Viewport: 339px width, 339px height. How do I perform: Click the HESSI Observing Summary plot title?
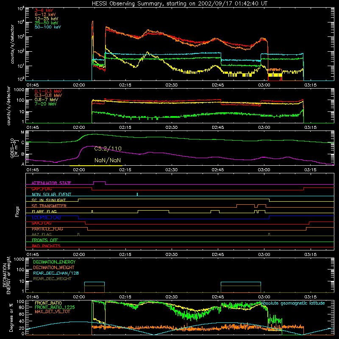pos(180,4)
